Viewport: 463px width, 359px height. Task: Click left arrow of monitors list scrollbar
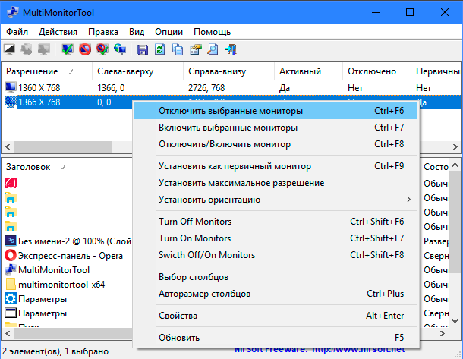coord(8,146)
